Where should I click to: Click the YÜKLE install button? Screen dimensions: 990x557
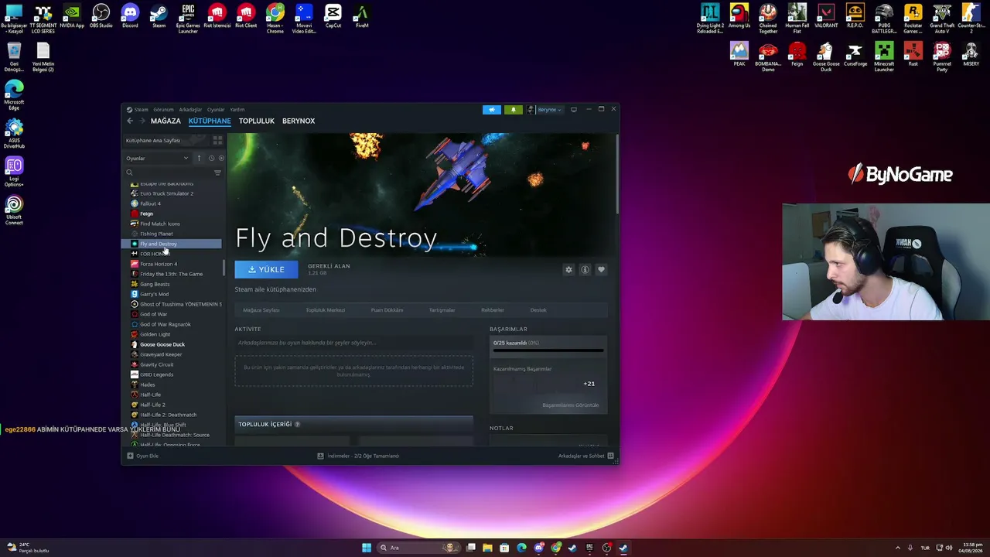click(x=266, y=269)
